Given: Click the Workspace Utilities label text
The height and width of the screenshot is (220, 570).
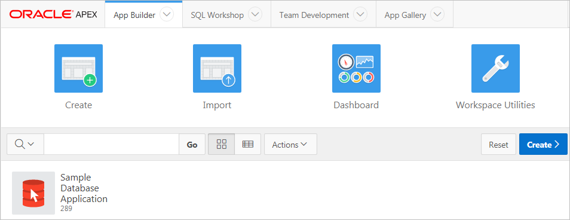Looking at the screenshot, I should point(495,105).
